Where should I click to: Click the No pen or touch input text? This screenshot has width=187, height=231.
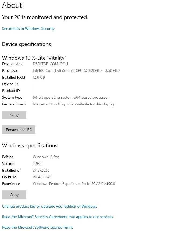tap(73, 104)
